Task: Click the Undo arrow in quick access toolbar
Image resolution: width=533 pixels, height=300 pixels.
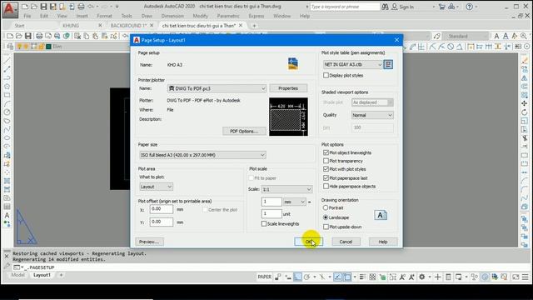Action: [x=91, y=7]
